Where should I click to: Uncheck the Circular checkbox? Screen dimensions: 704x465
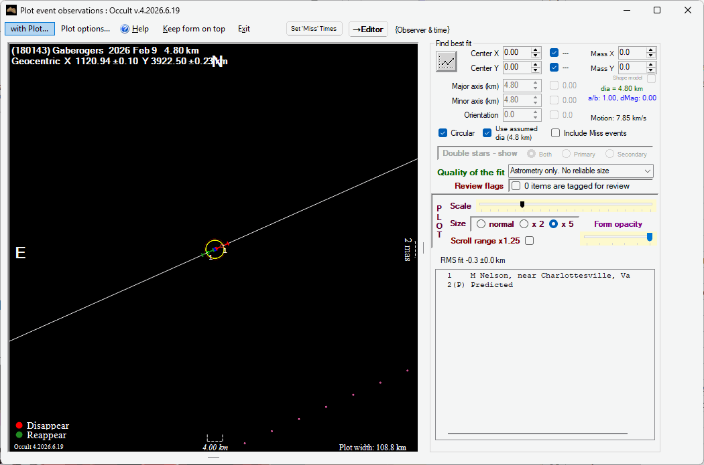pyautogui.click(x=443, y=133)
